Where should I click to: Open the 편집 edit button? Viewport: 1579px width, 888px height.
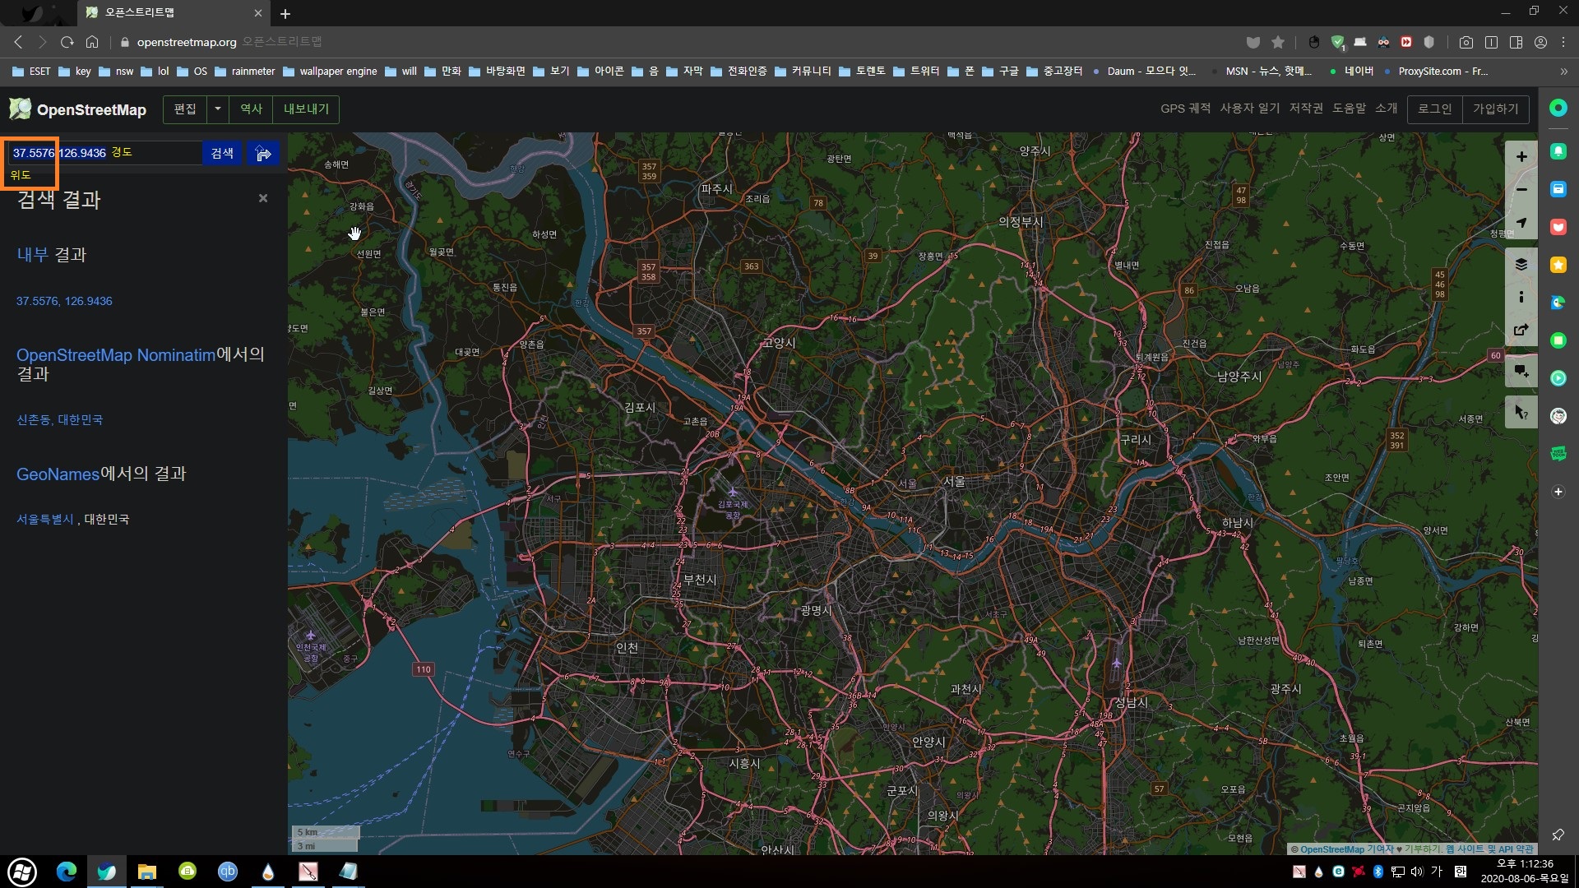pos(185,109)
